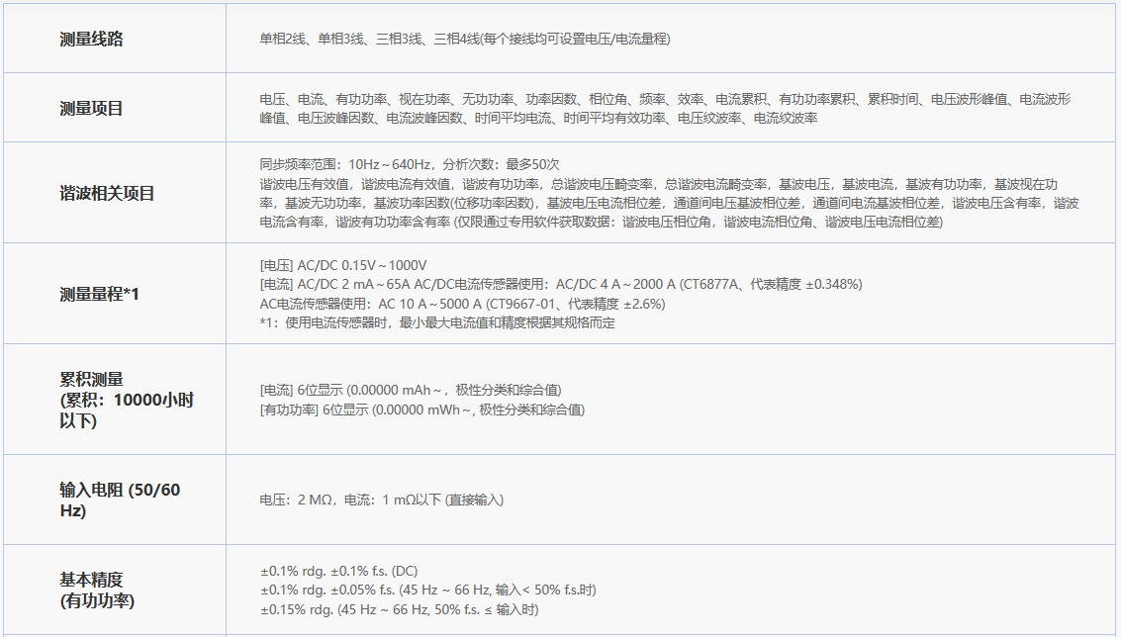Click the ±0.15% rdg. accuracy line
Viewport: 1121px width, 637px height.
point(399,609)
